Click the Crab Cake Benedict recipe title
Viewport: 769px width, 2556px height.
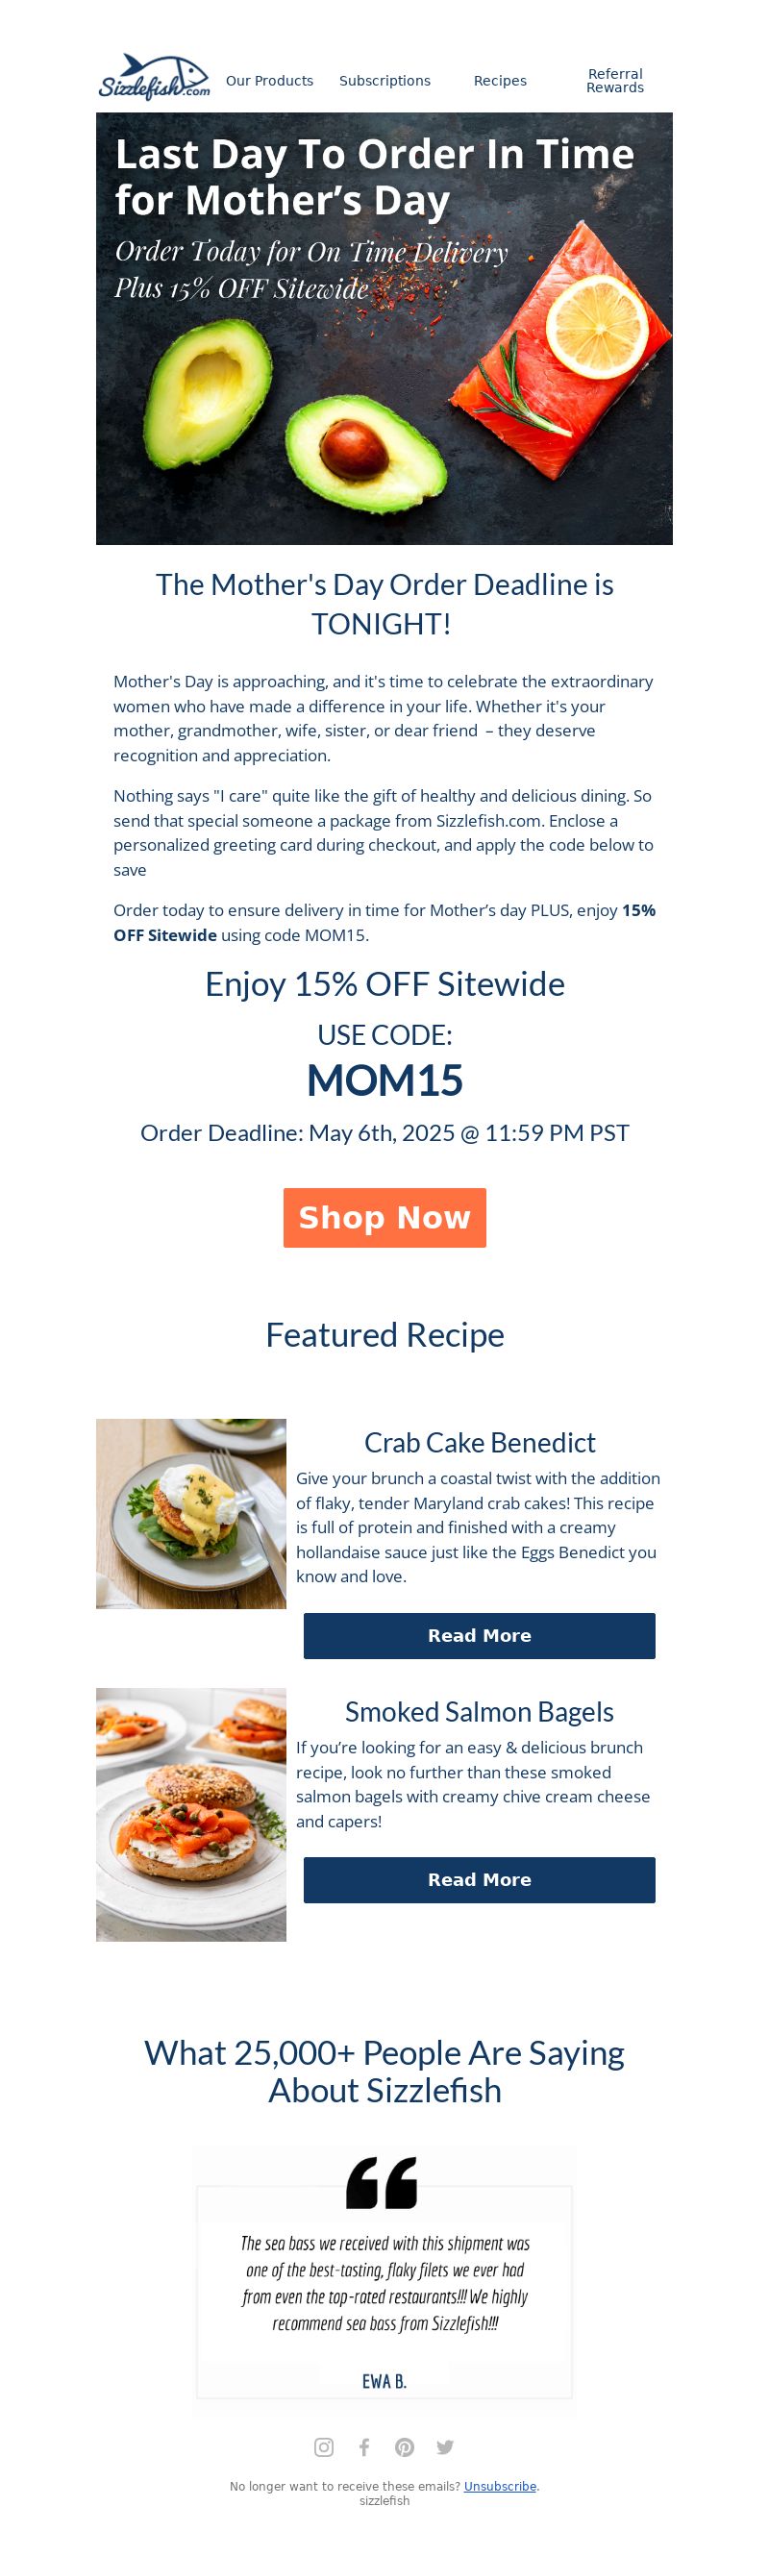[481, 1443]
